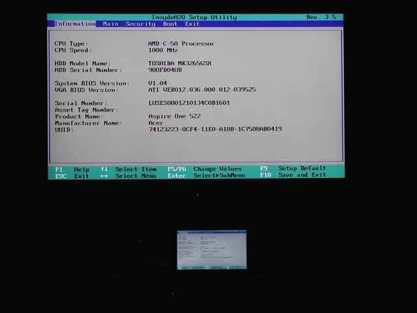Select the System BIOS Version label
This screenshot has width=417, height=313.
92,83
